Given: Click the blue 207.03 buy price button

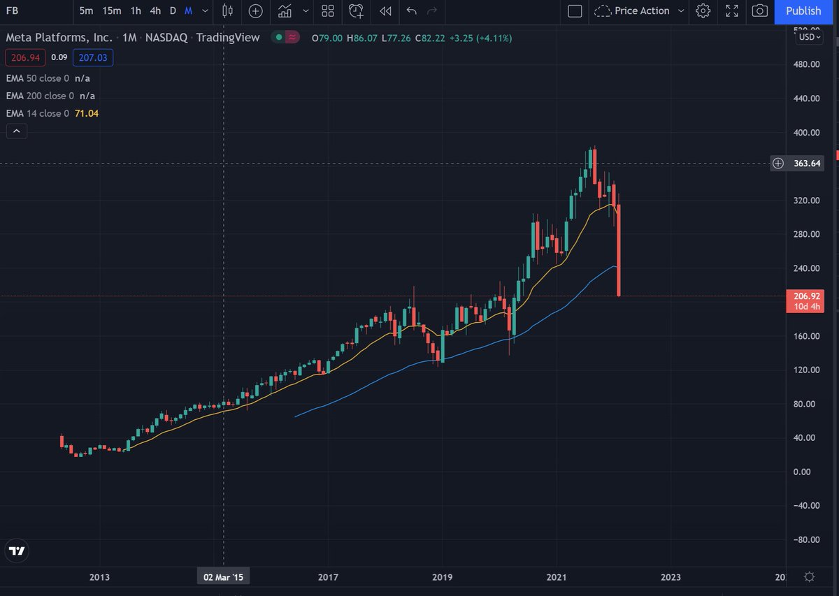Looking at the screenshot, I should (93, 58).
